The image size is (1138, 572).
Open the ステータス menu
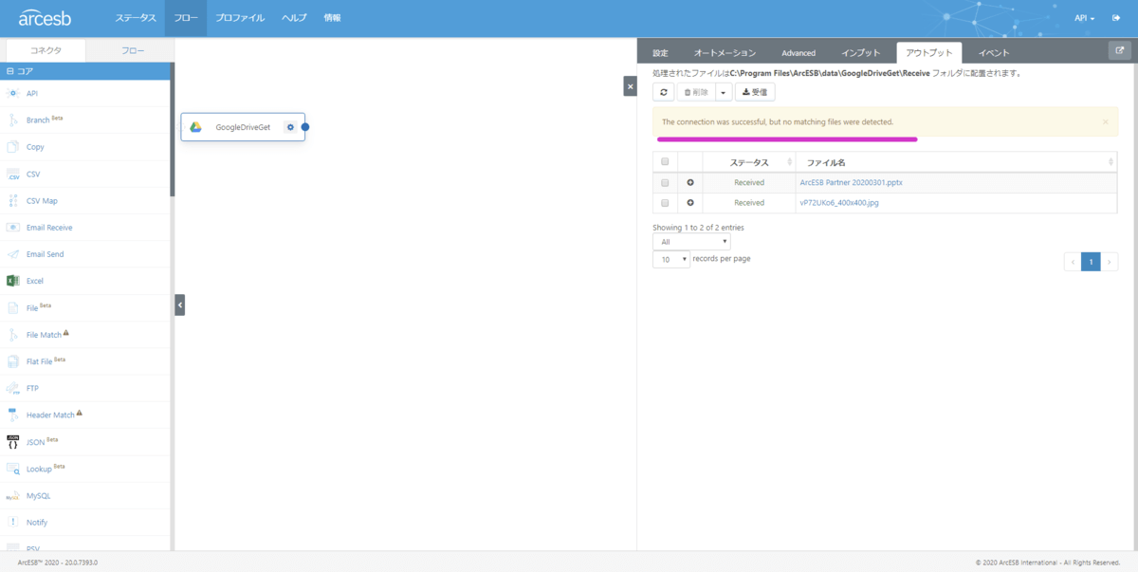136,18
